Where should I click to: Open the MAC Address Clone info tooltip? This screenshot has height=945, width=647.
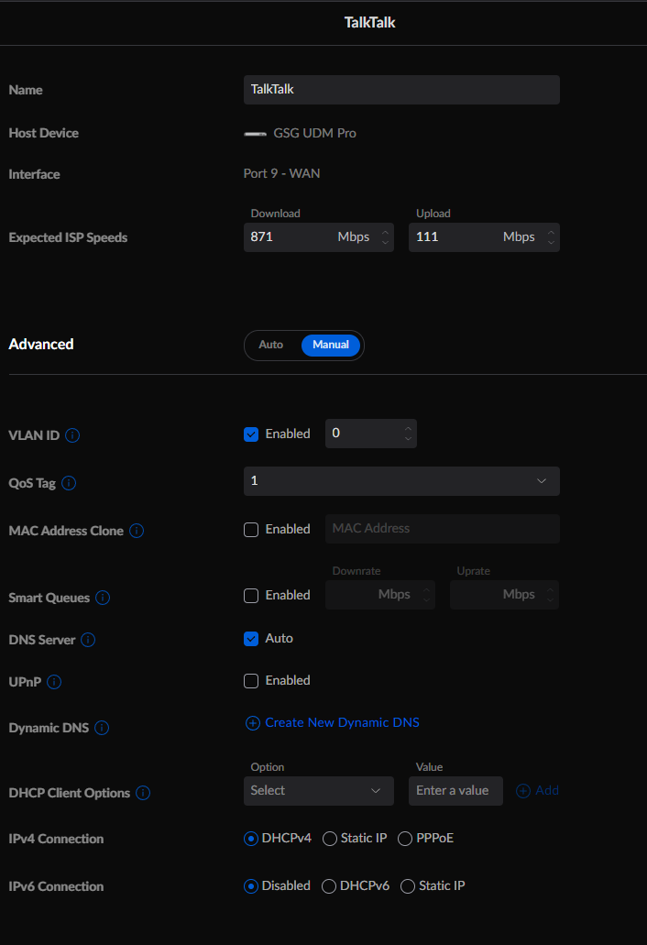(x=137, y=531)
